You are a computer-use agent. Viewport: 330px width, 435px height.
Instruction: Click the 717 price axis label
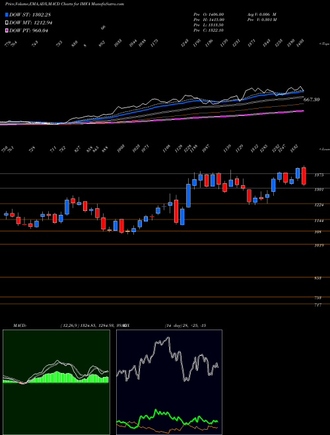click(x=317, y=305)
